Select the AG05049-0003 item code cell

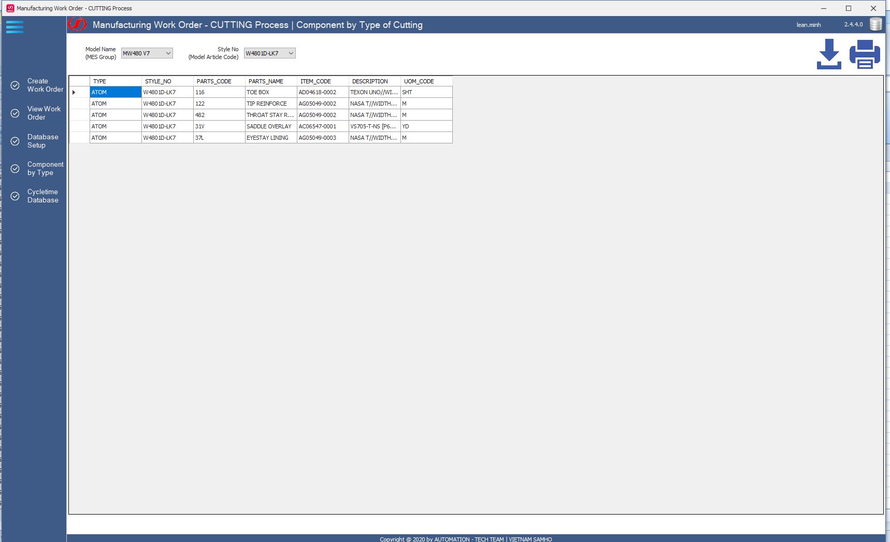[x=322, y=138]
